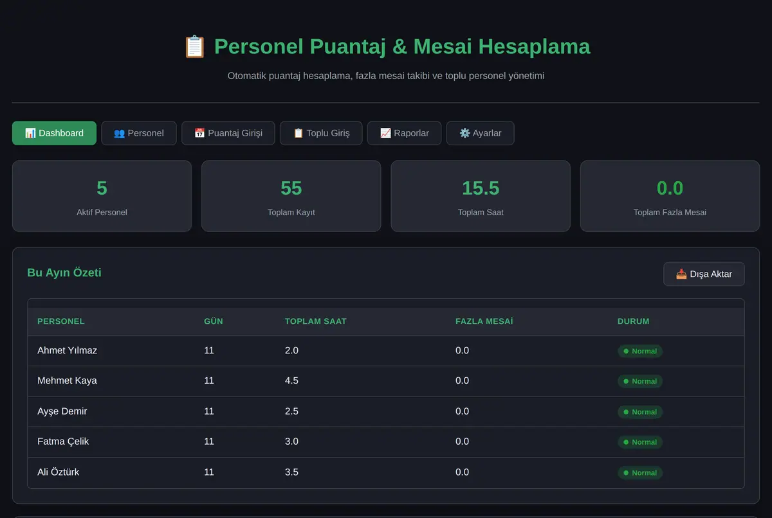Click the Normal status badge for Ali Öztürk
The image size is (772, 518).
pos(640,472)
